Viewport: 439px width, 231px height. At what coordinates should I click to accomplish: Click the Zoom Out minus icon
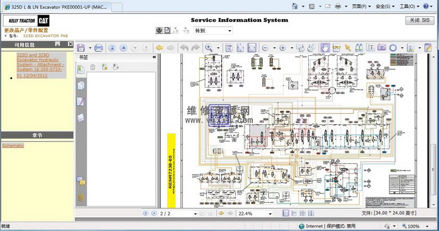265,48
